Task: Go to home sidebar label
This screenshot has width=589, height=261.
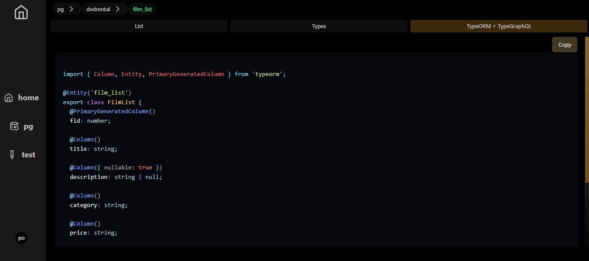Action: click(29, 98)
